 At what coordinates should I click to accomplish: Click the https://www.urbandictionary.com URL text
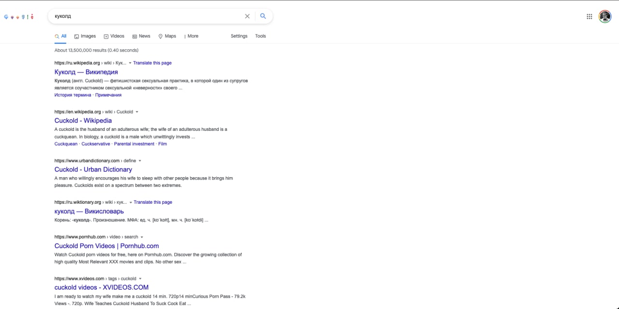coord(87,160)
